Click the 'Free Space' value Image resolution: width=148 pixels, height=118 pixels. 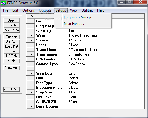pos(77,64)
